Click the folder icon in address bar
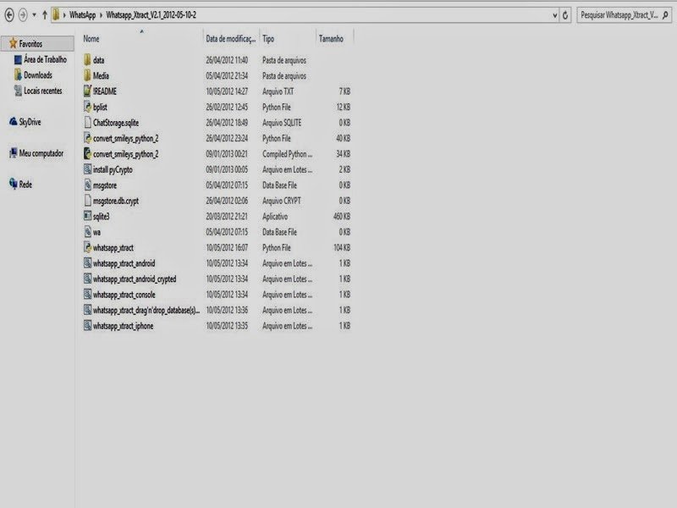The image size is (677, 508). 56,15
